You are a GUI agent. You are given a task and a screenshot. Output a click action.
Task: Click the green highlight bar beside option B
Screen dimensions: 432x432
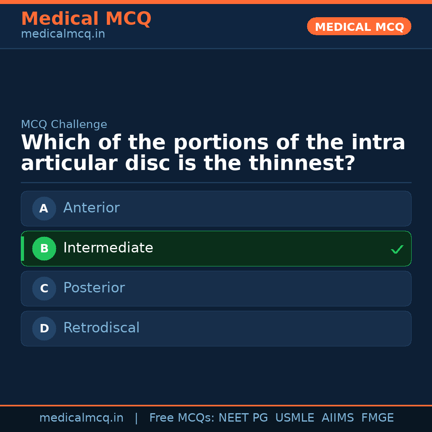pyautogui.click(x=22, y=248)
